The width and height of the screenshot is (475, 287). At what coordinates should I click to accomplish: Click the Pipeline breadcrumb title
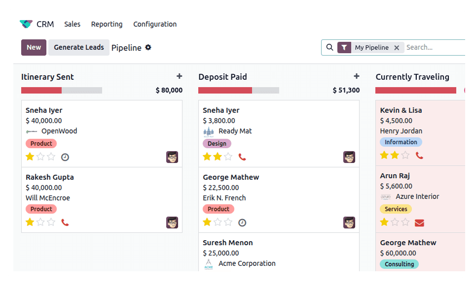point(126,48)
